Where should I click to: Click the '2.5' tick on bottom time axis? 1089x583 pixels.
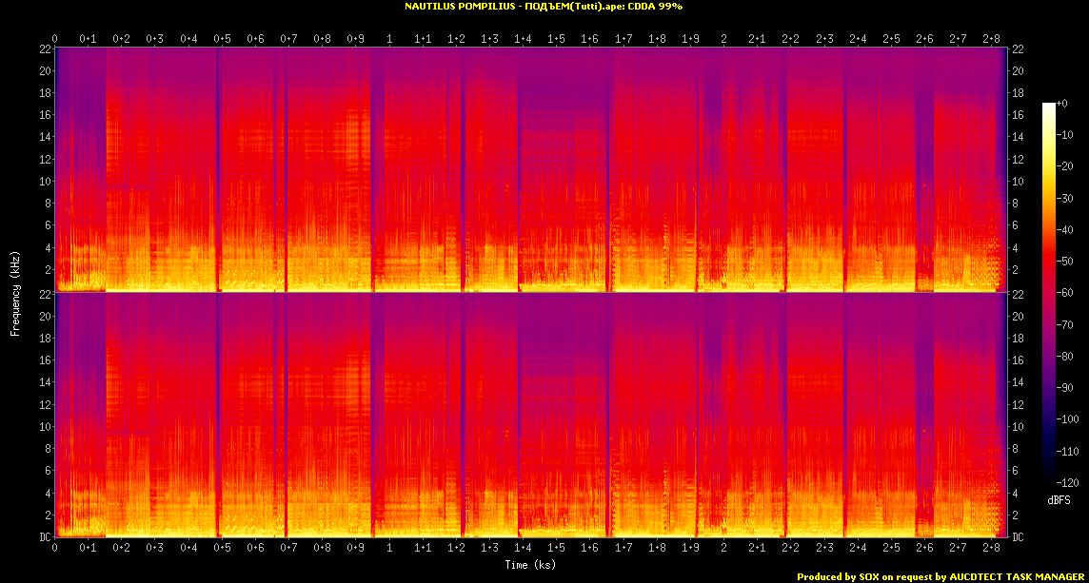892,550
